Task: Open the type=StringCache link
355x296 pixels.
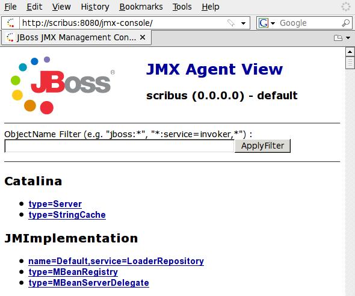Action: [x=67, y=215]
